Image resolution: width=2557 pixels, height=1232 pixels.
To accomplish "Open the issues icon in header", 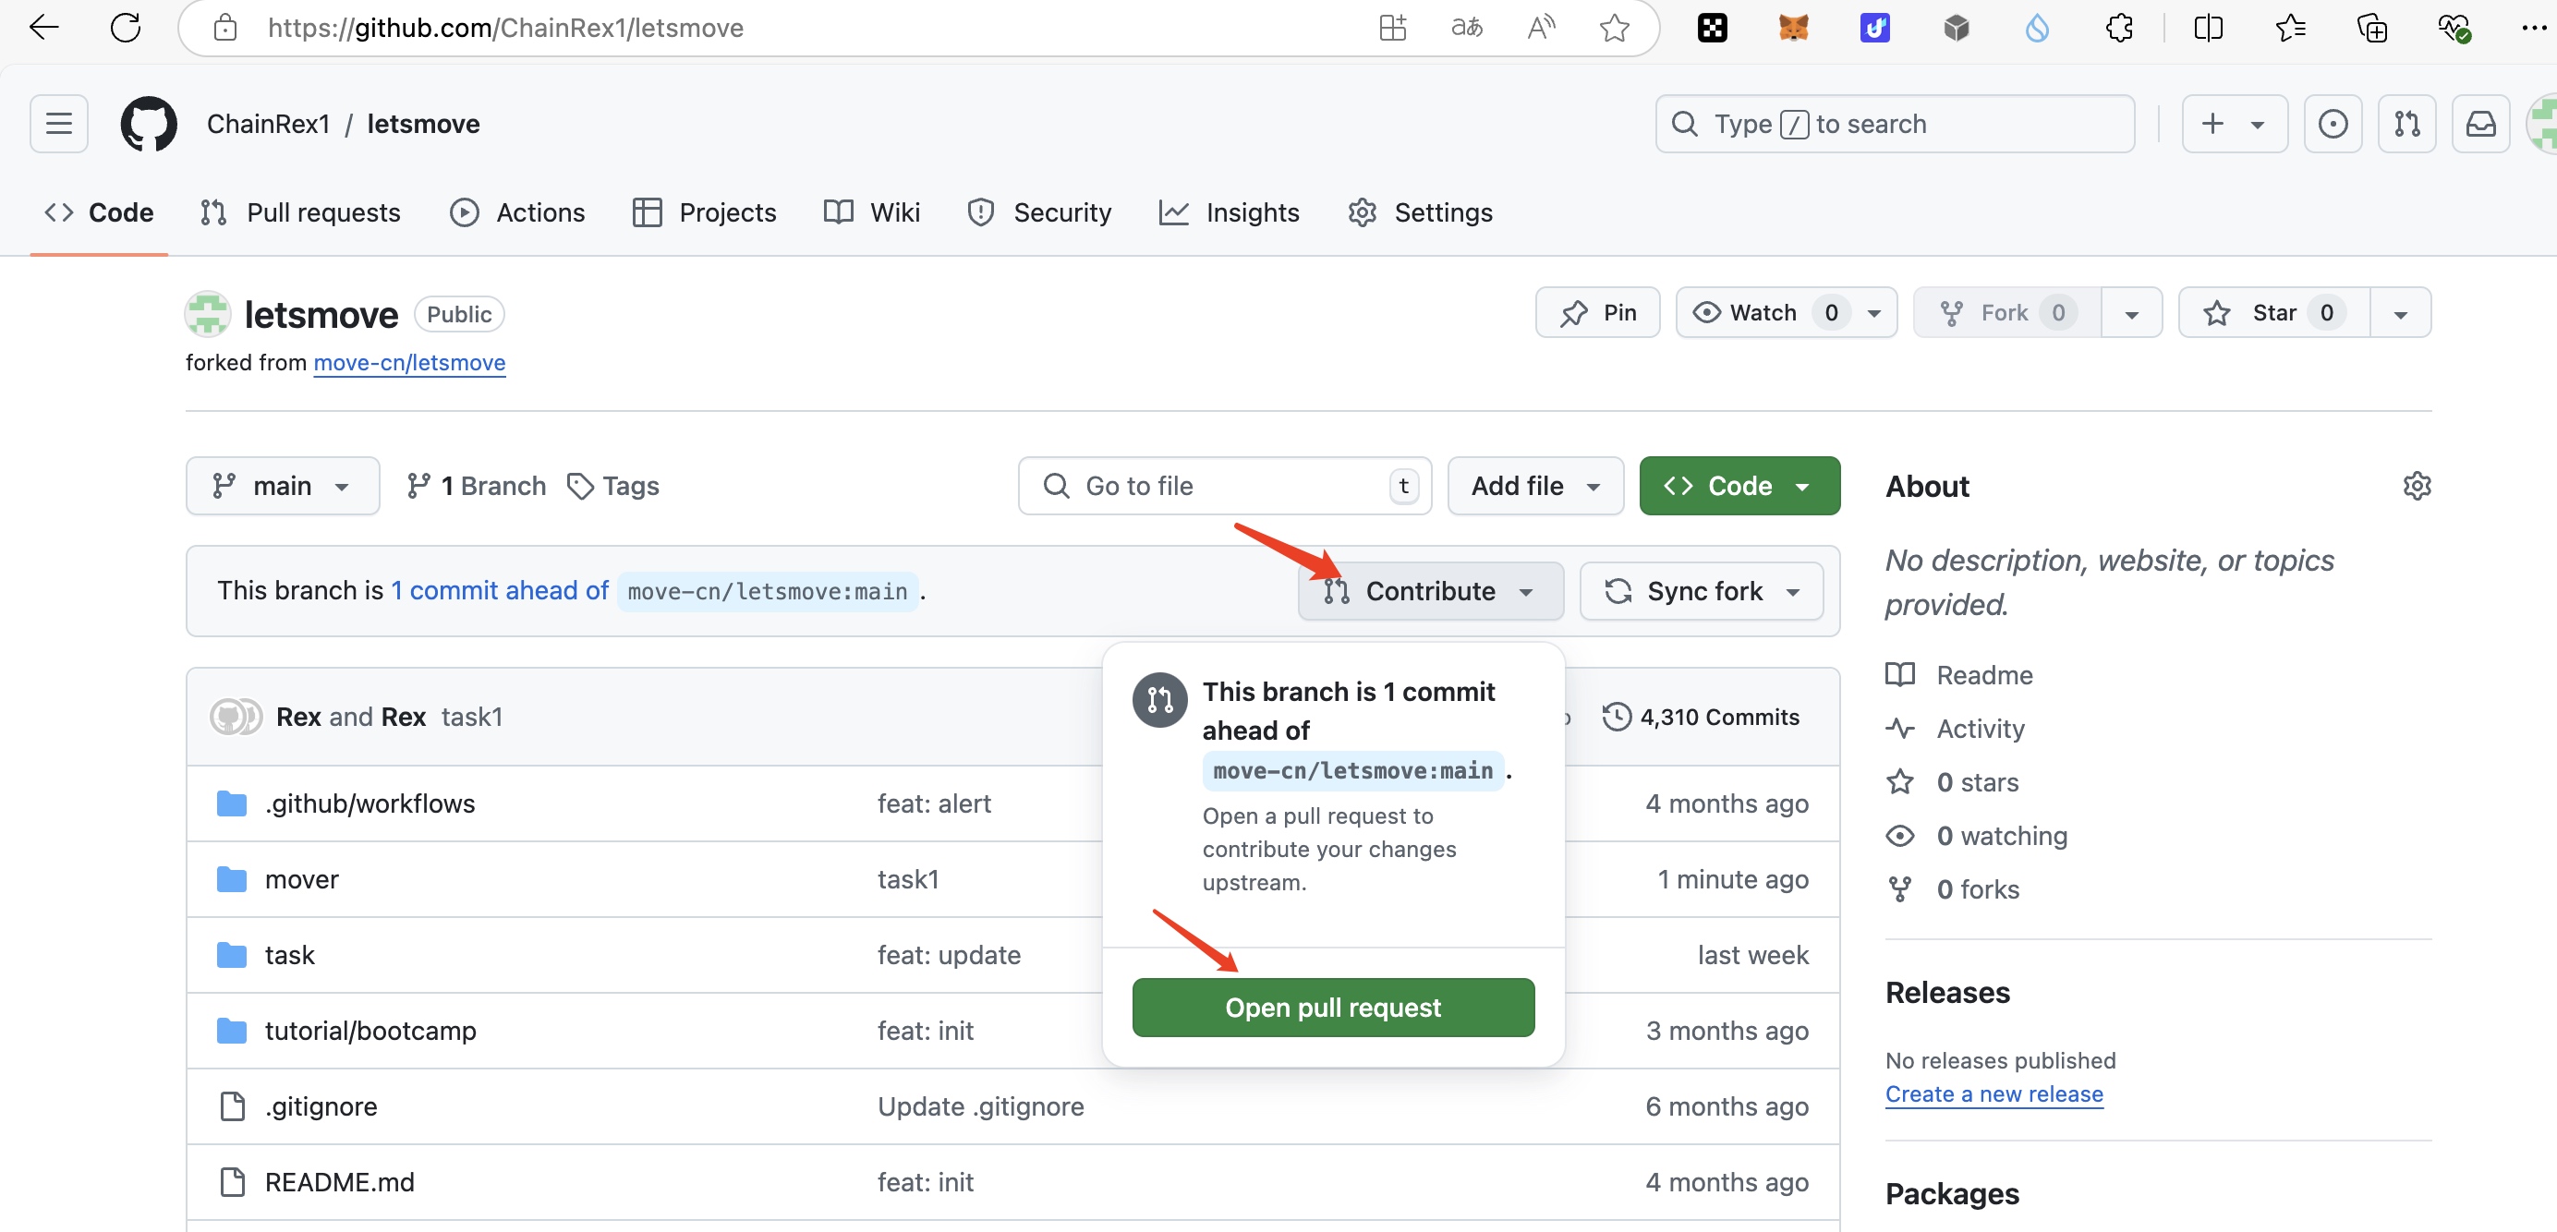I will point(2333,124).
